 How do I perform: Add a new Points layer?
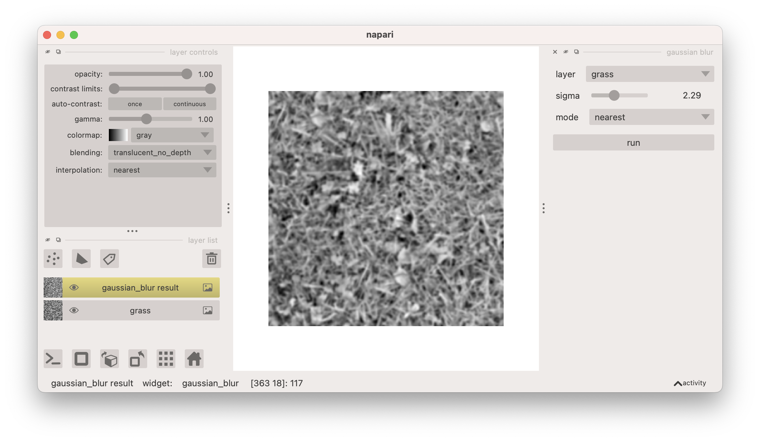[x=53, y=259]
